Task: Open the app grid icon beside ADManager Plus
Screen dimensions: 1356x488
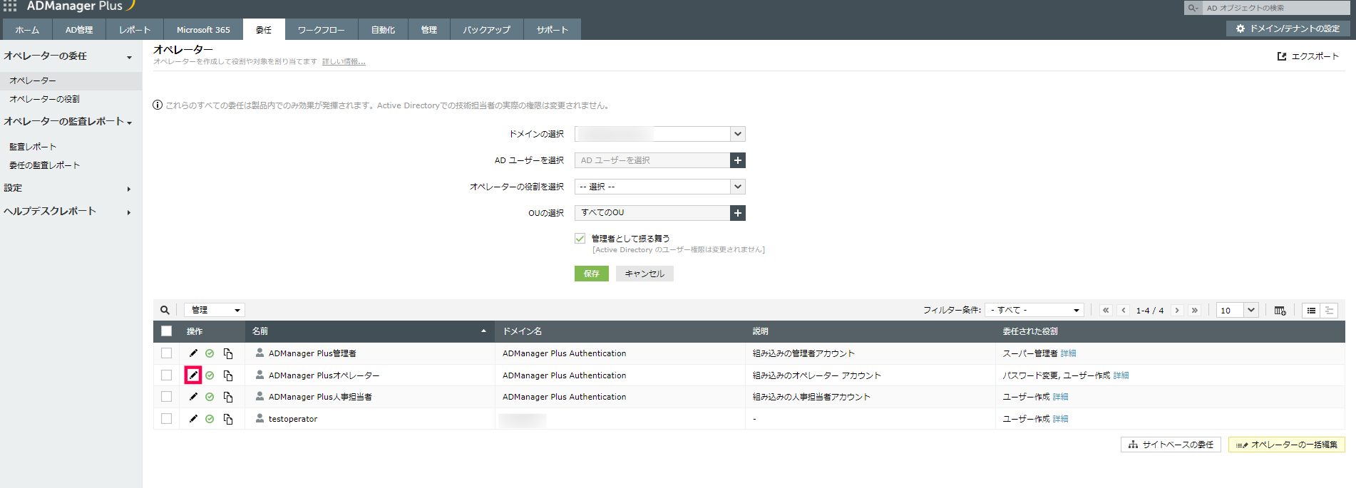Action: pos(10,6)
